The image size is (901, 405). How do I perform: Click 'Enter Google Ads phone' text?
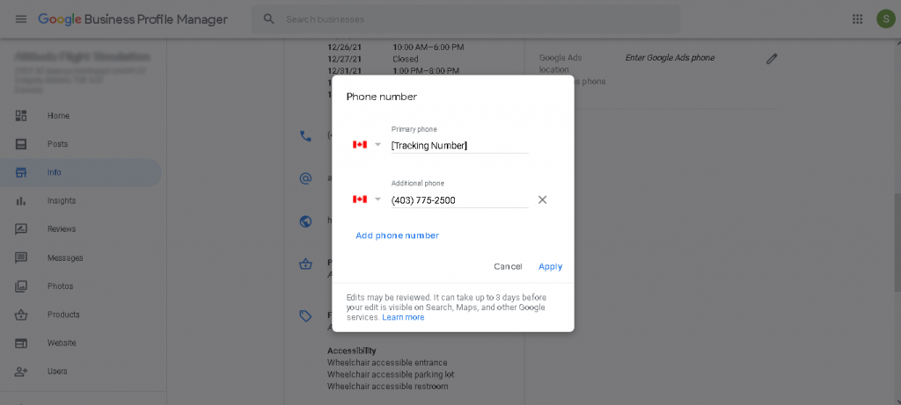[x=670, y=58]
